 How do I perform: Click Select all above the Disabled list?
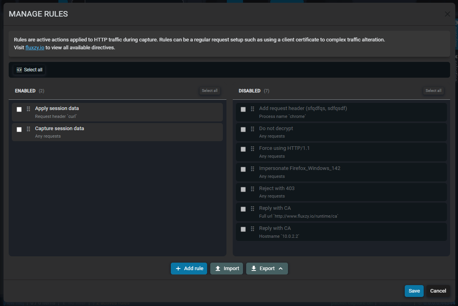coord(433,90)
